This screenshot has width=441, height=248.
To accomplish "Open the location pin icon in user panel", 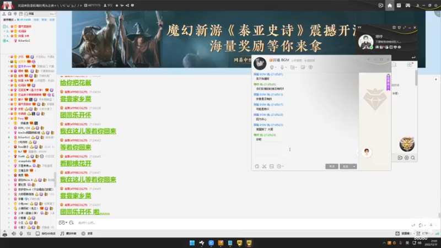I will [x=15, y=14].
